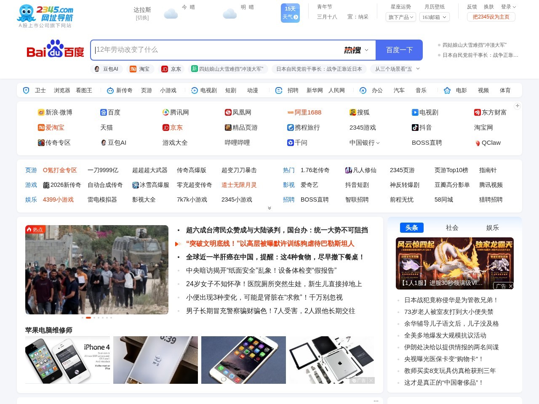
Task: Open headline 超六成台湾民众赞成与大陆谈判
Action: pyautogui.click(x=277, y=230)
